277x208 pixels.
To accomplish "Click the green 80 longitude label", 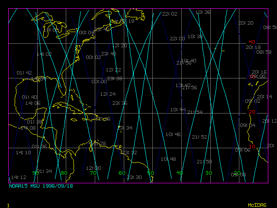I will 64,173.
